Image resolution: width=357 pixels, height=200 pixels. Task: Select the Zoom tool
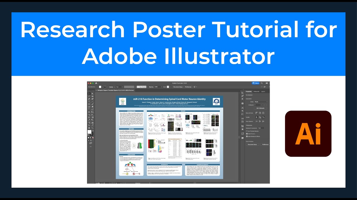92,128
